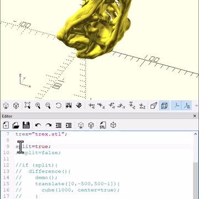This screenshot has width=199, height=199.
Task: Click the difference(){ code line
Action: tap(43, 171)
